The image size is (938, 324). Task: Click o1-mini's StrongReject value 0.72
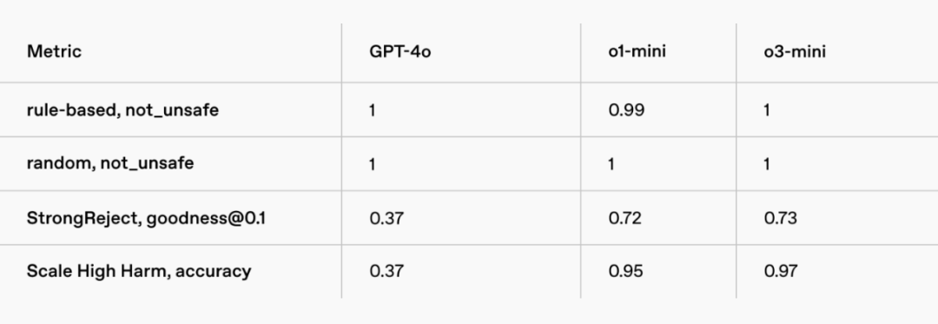[625, 218]
